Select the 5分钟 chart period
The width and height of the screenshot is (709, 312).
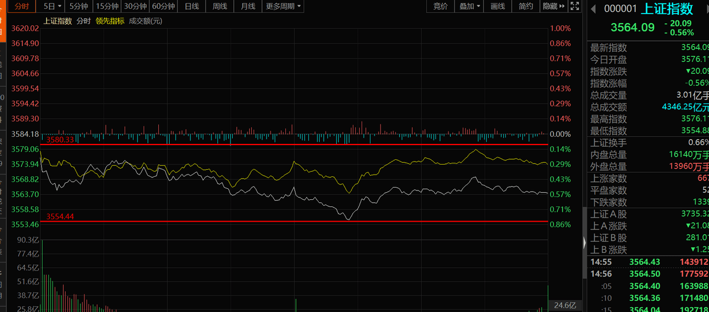tap(79, 6)
